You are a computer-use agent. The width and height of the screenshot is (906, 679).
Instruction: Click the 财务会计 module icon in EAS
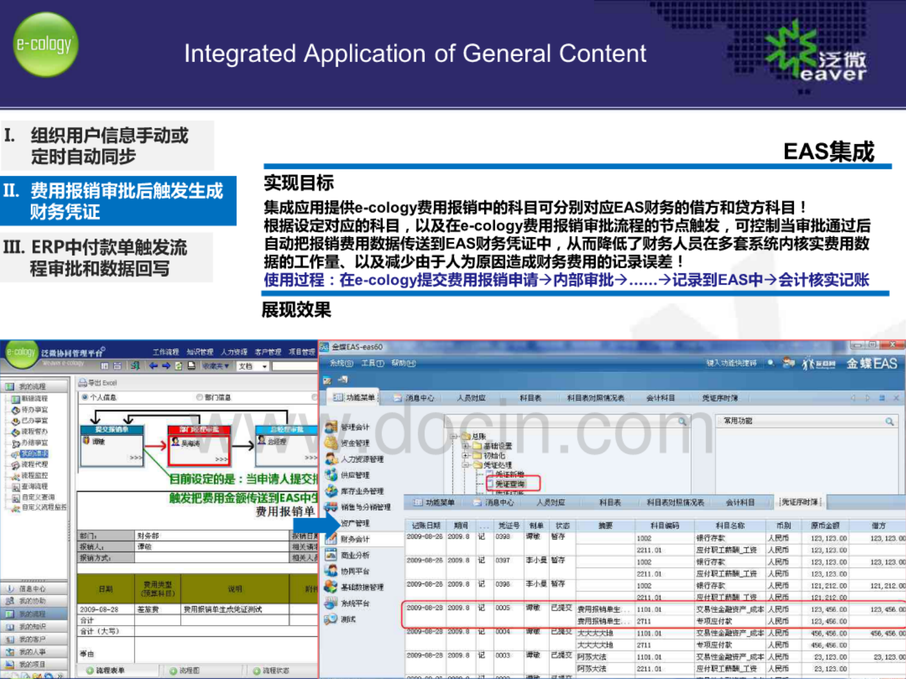(331, 539)
